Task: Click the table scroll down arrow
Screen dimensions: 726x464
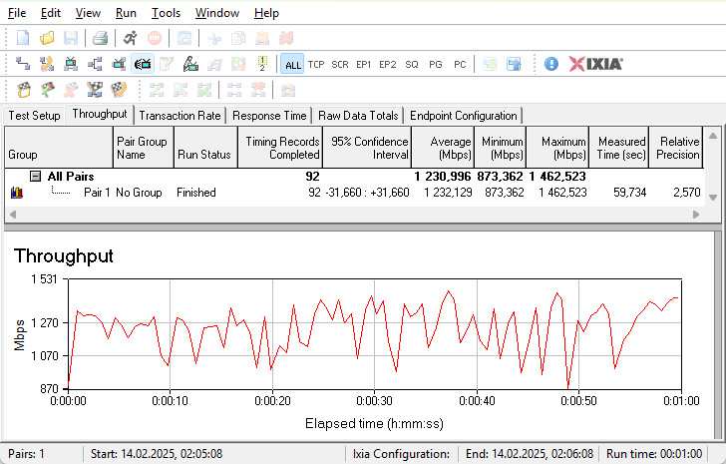Action: click(713, 198)
